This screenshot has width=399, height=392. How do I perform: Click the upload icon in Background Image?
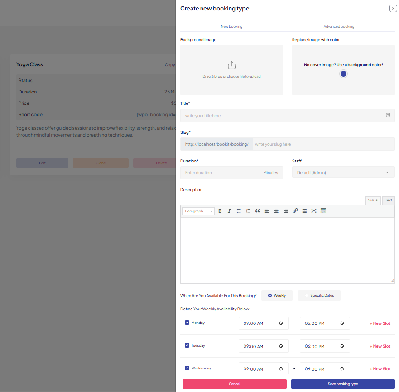pos(231,65)
